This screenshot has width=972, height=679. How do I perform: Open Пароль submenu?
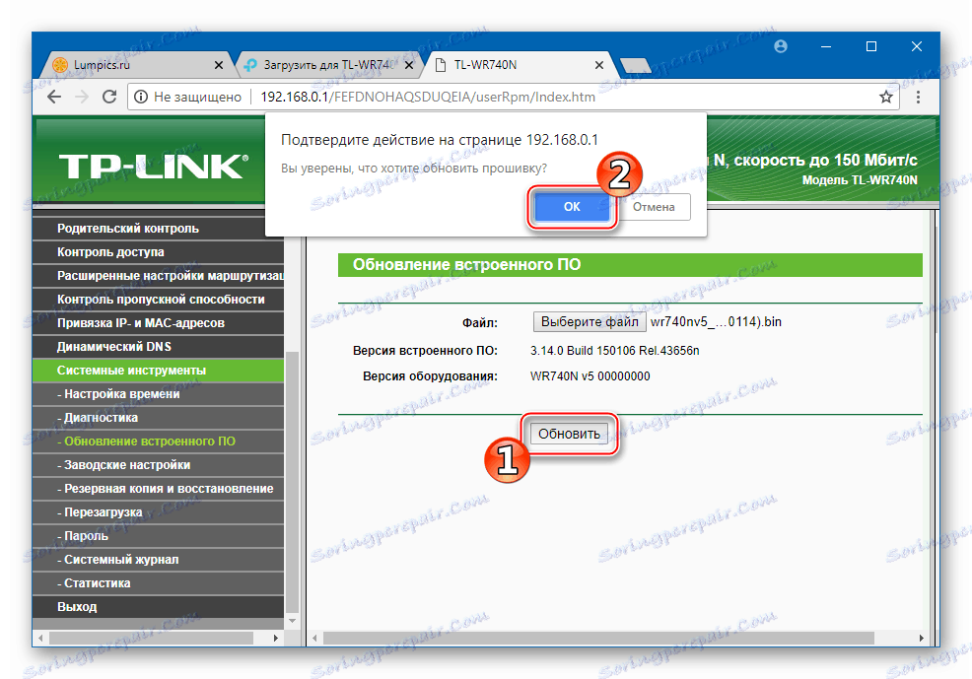(x=158, y=536)
